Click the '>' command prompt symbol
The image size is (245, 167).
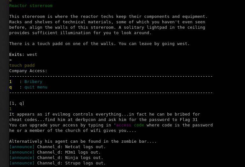(10, 60)
